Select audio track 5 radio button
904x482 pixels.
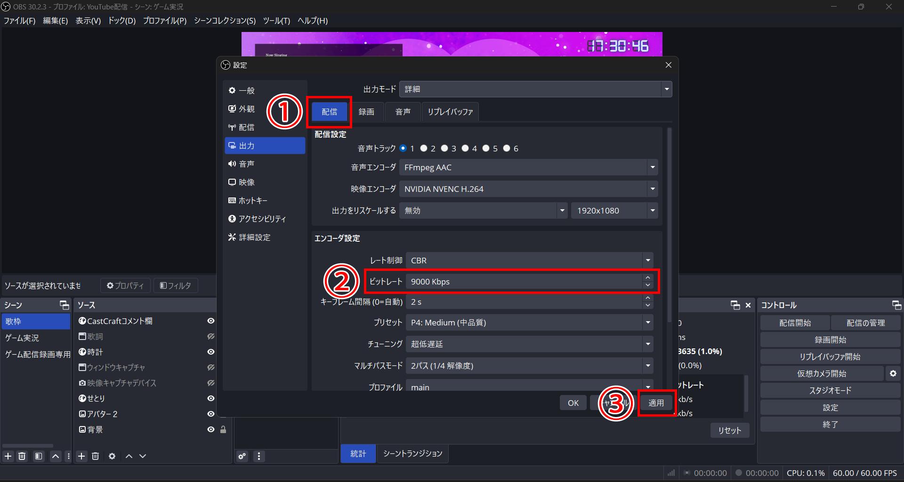pyautogui.click(x=486, y=148)
